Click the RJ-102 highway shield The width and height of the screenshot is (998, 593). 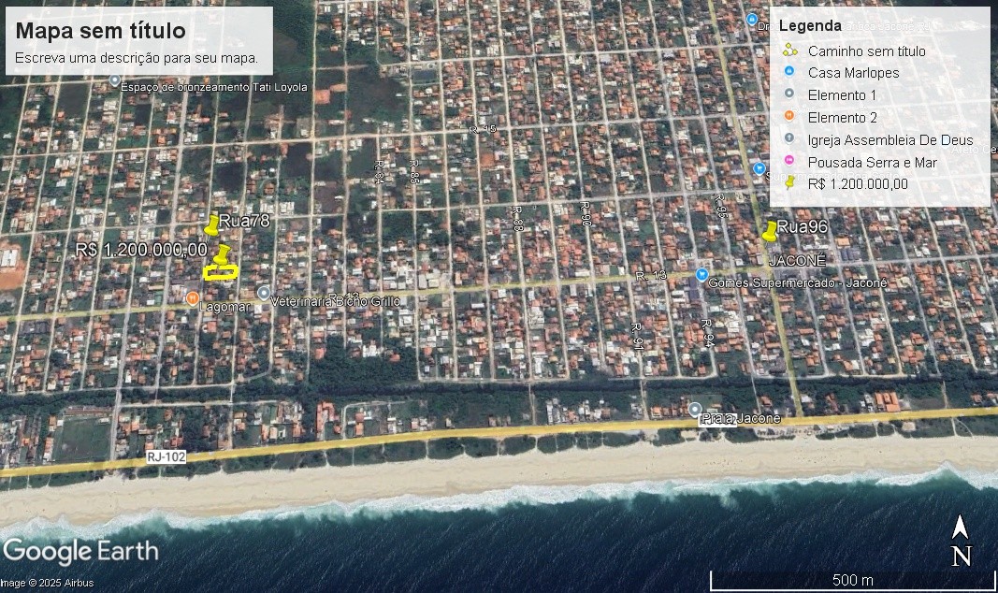click(166, 456)
